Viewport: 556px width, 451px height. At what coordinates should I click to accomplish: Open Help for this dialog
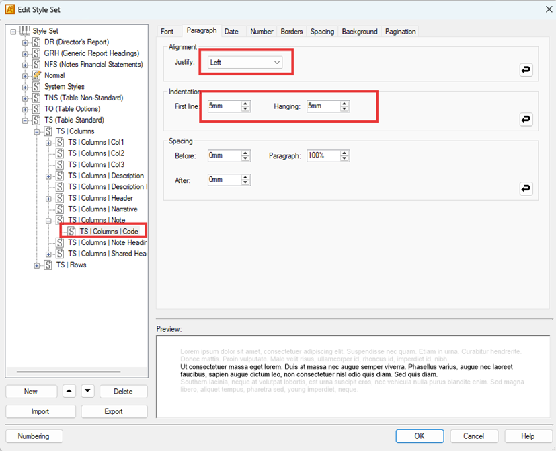point(528,436)
